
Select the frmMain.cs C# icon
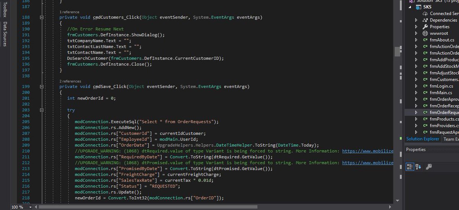tap(425, 92)
